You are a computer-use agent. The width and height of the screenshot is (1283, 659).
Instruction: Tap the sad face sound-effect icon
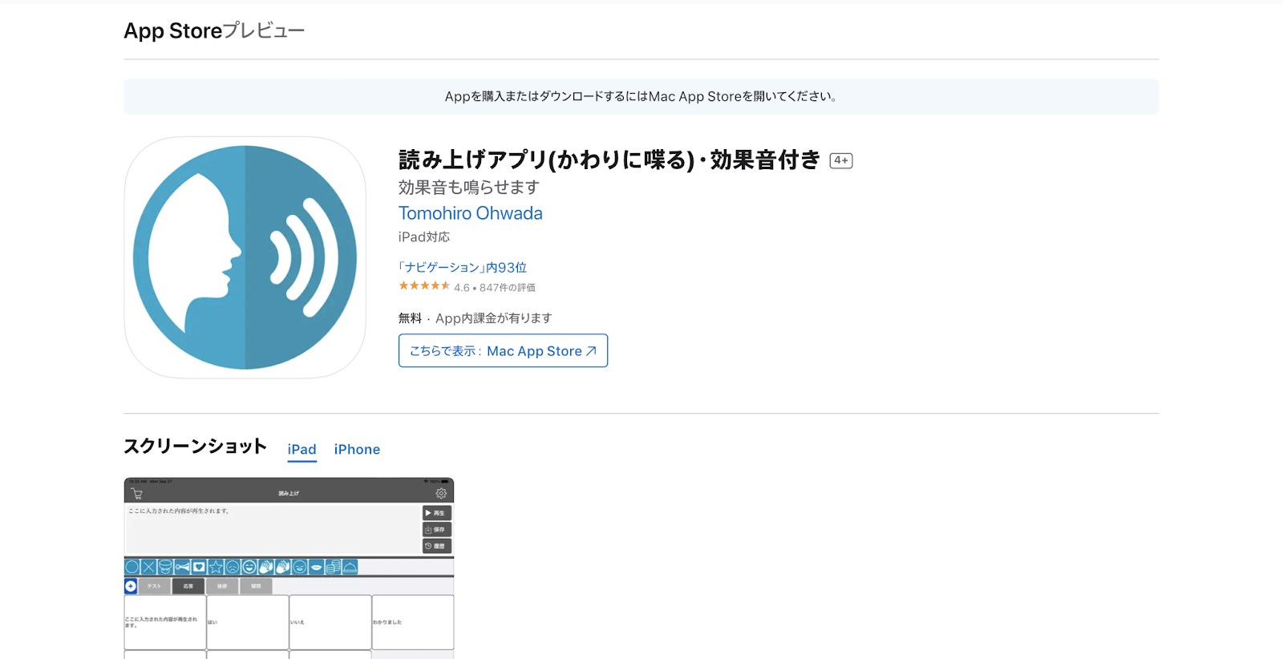(233, 567)
